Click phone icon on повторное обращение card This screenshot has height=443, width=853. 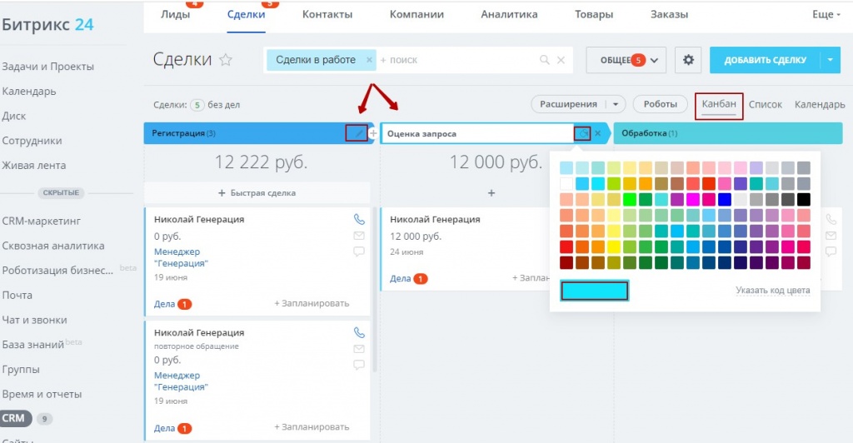[359, 332]
